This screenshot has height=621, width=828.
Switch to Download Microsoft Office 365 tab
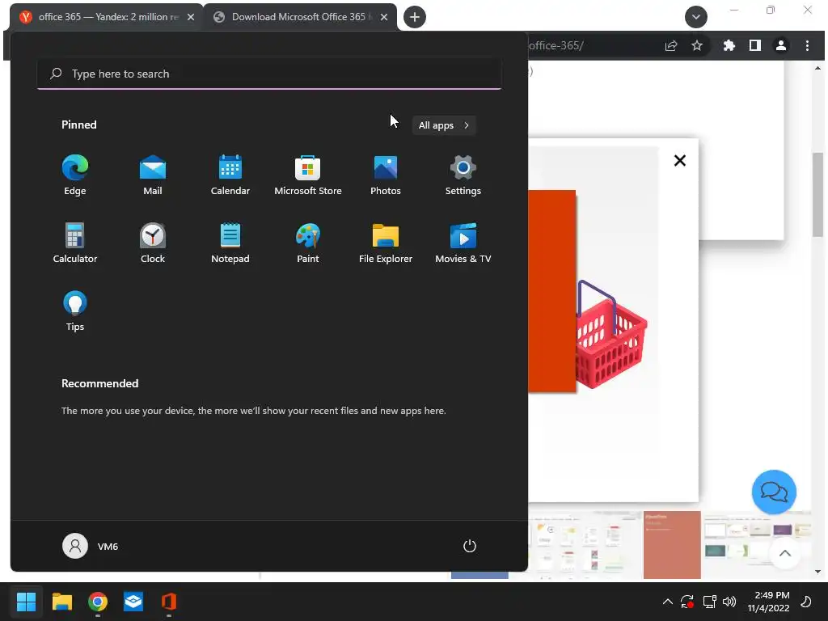tap(300, 17)
